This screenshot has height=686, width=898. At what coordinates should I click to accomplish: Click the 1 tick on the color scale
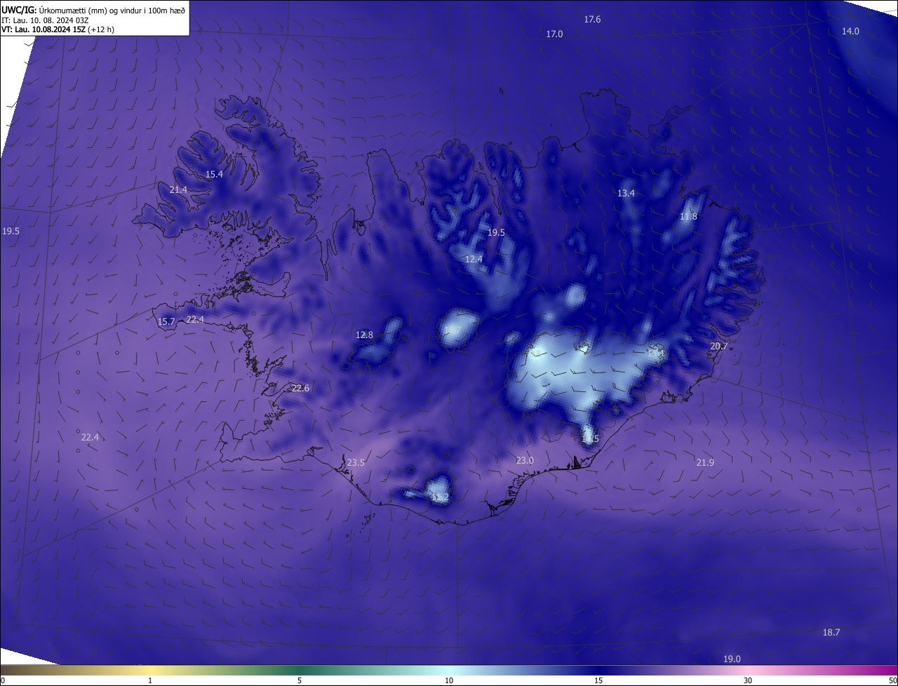pyautogui.click(x=150, y=681)
